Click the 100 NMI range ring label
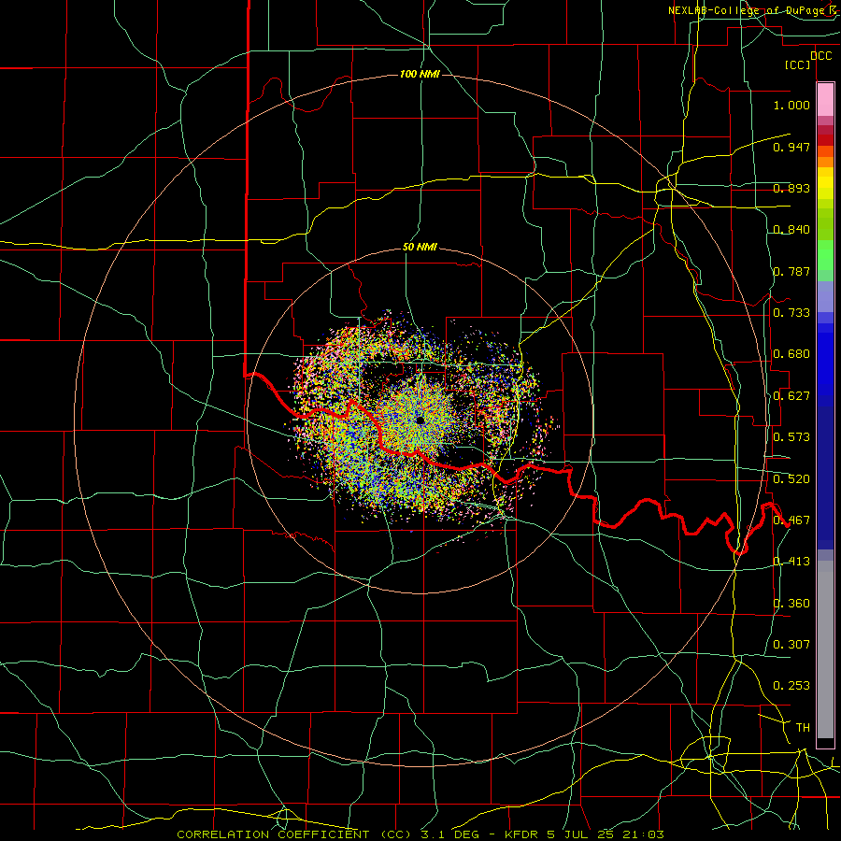The width and height of the screenshot is (841, 841). coord(420,74)
